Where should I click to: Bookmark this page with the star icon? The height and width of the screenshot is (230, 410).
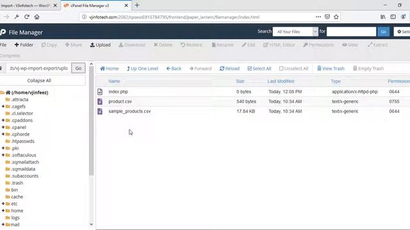(x=336, y=17)
